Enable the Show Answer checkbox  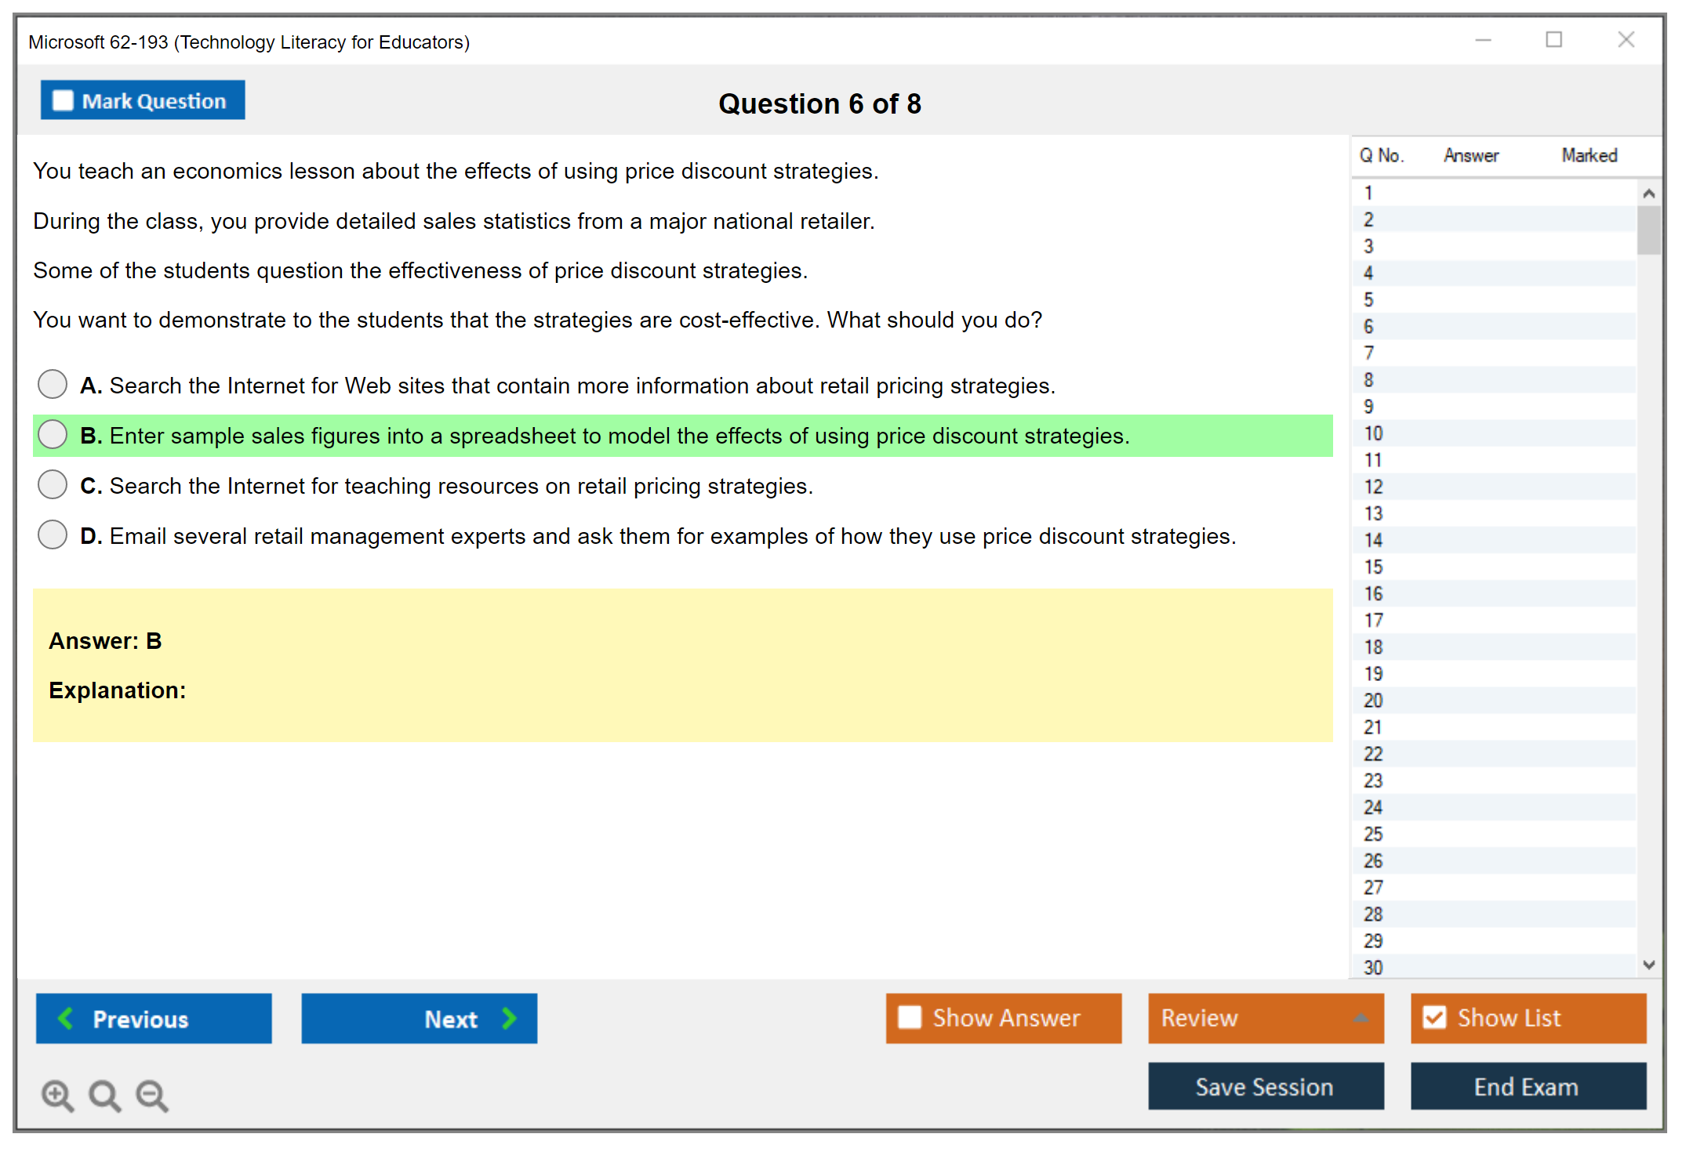tap(910, 1017)
